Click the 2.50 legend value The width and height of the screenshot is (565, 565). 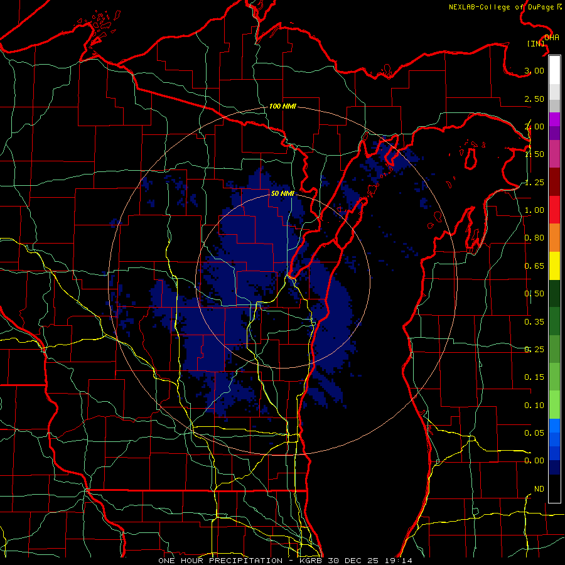(534, 99)
